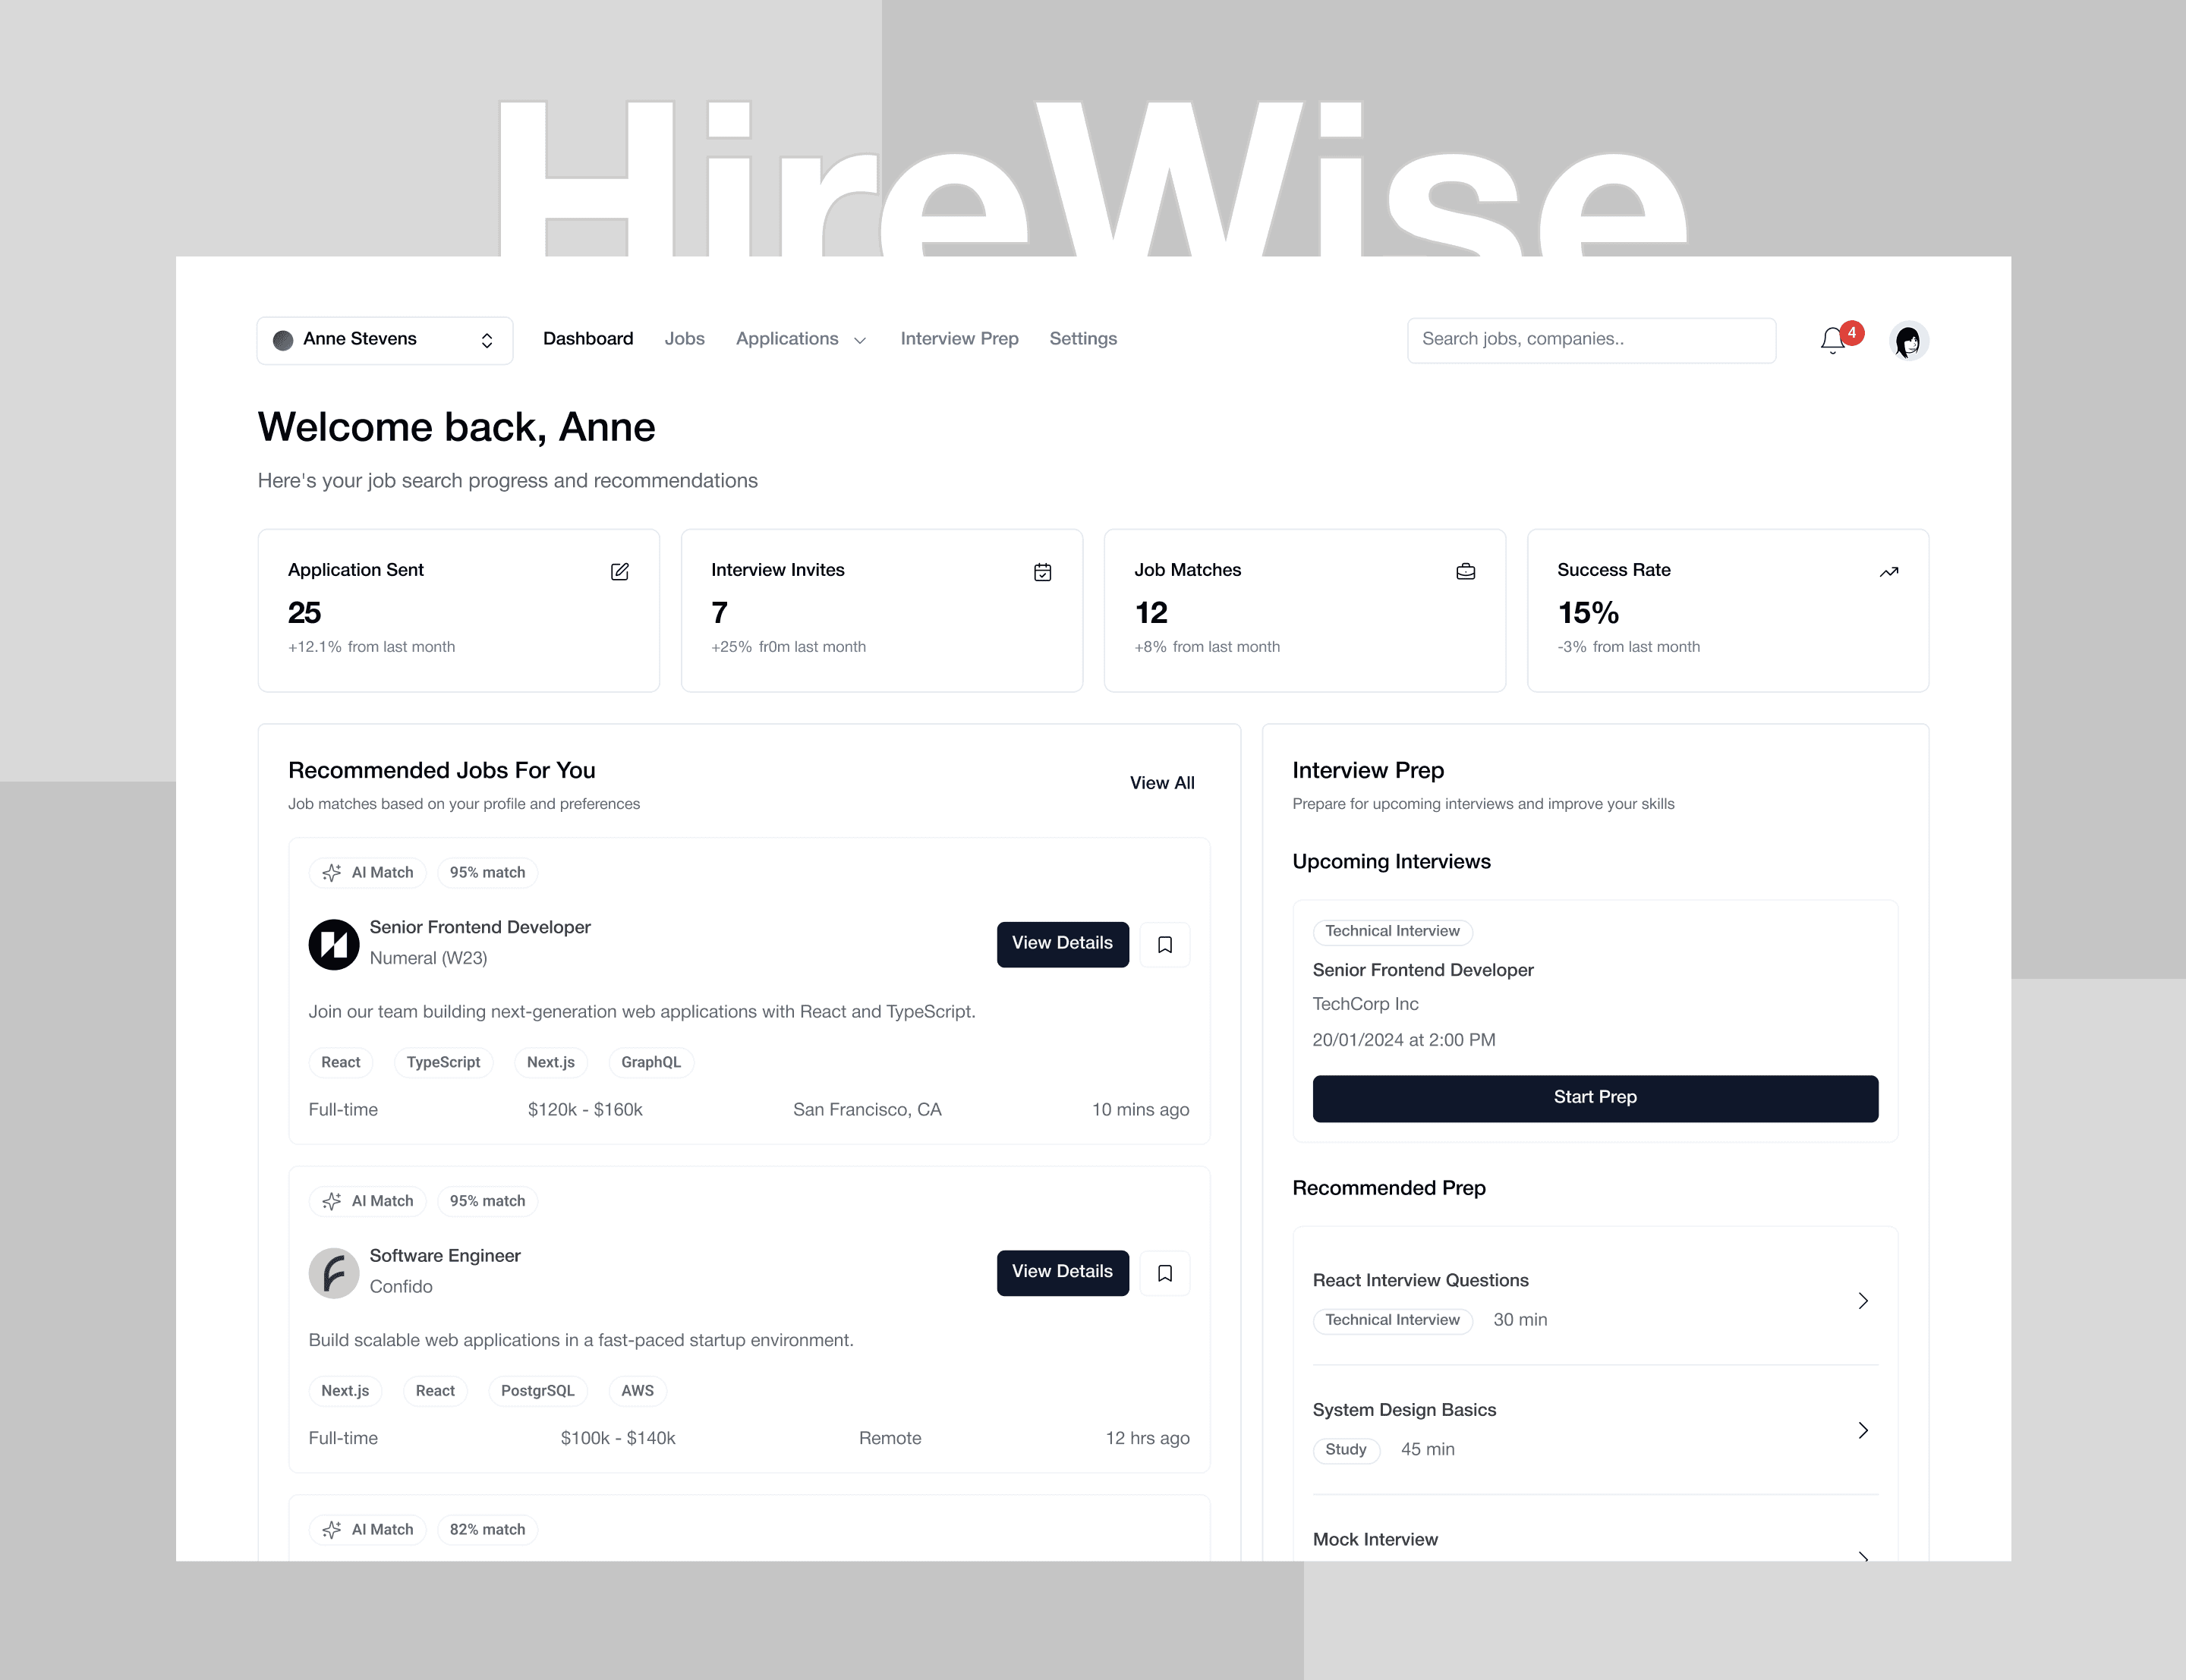Open System Design Basics chevron
The height and width of the screenshot is (1680, 2186).
pyautogui.click(x=1863, y=1430)
